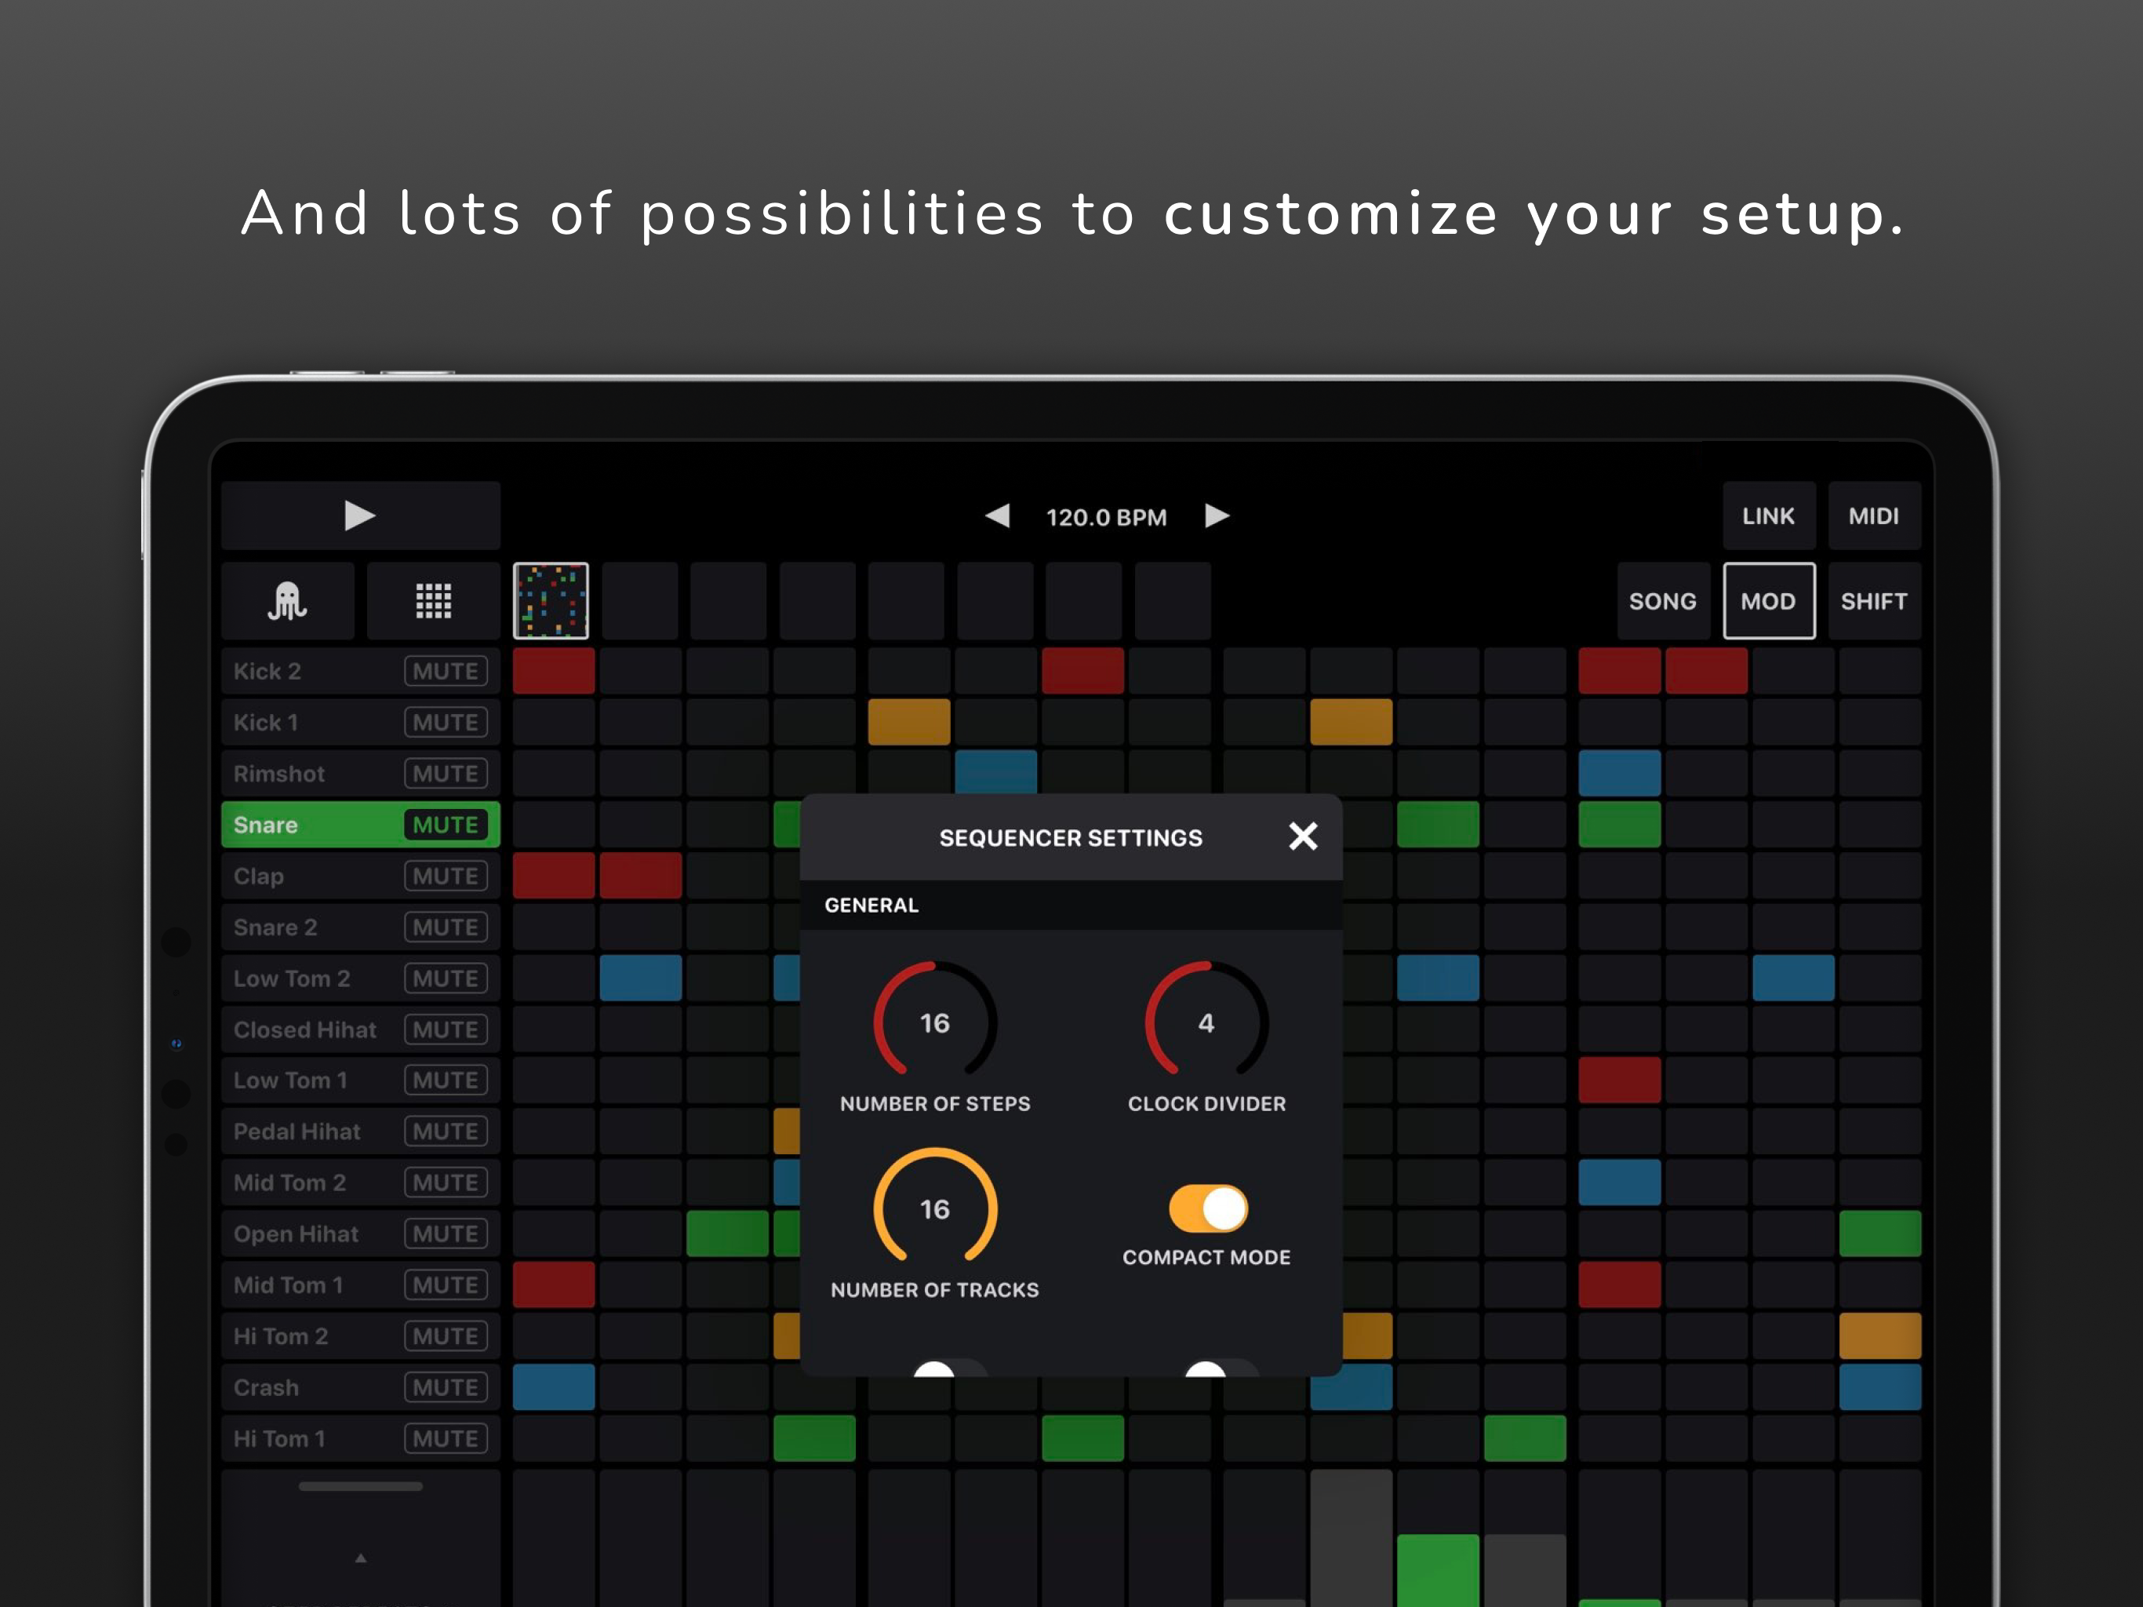Mute the Mid Tom 2 track
The image size is (2143, 1607).
click(x=446, y=1182)
